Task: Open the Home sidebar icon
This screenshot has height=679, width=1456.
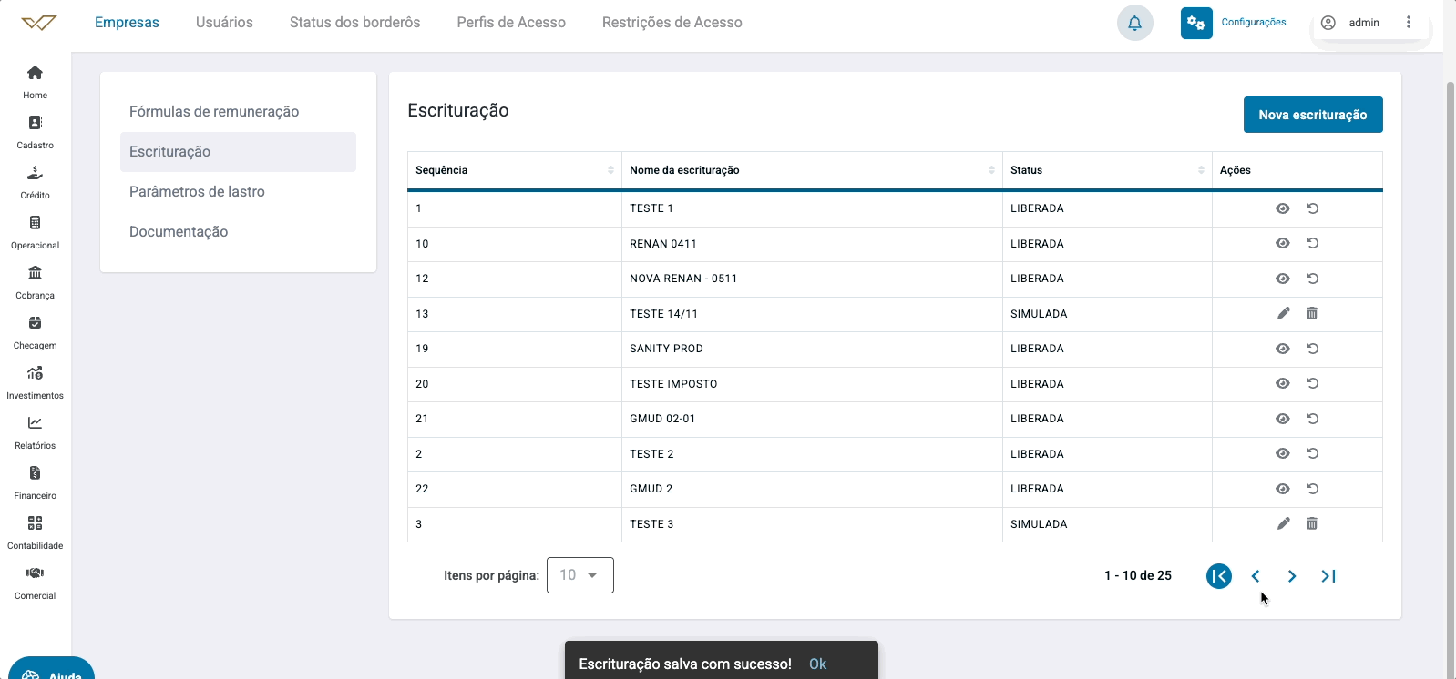Action: [x=35, y=73]
